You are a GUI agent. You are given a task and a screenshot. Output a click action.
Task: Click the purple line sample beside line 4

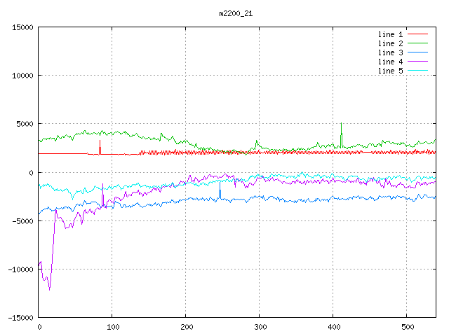point(417,62)
